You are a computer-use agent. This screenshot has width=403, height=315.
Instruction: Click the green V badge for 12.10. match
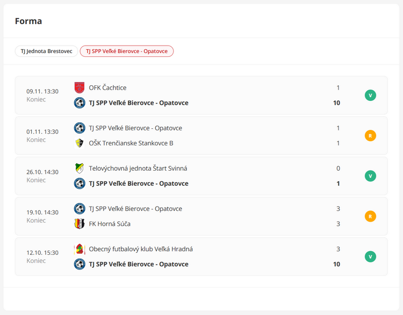(370, 257)
